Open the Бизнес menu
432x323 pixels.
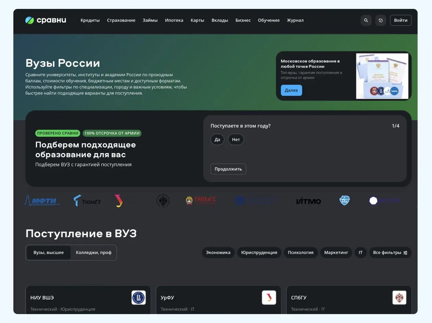tap(243, 20)
